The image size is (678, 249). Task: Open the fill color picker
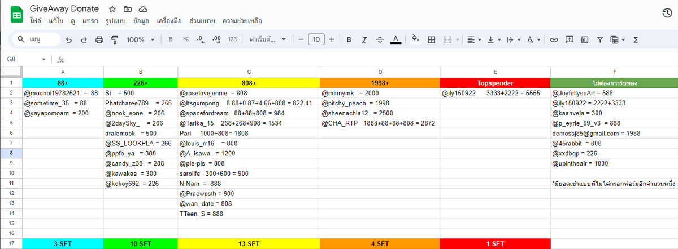416,39
